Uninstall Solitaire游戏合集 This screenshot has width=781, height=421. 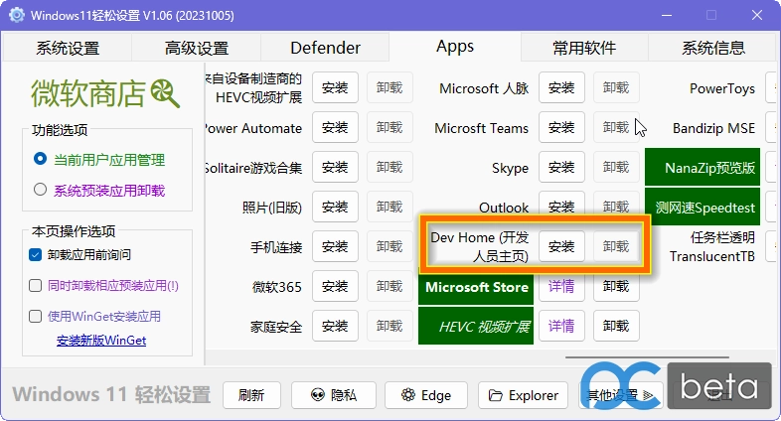[x=390, y=167]
